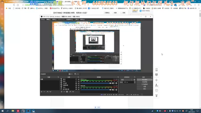
Task: Open the 工具(T) menu in OBS
Action: click(77, 20)
